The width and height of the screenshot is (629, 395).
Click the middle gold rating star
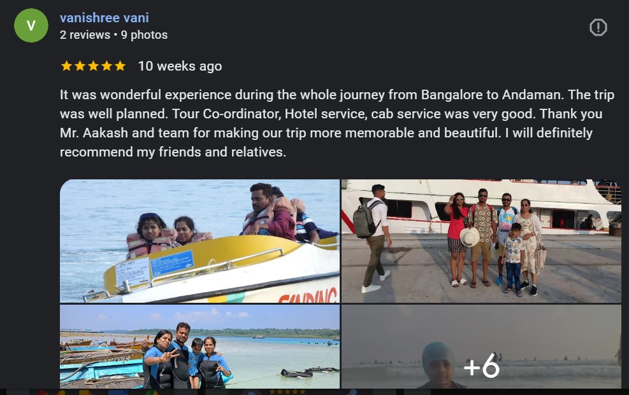click(x=93, y=66)
